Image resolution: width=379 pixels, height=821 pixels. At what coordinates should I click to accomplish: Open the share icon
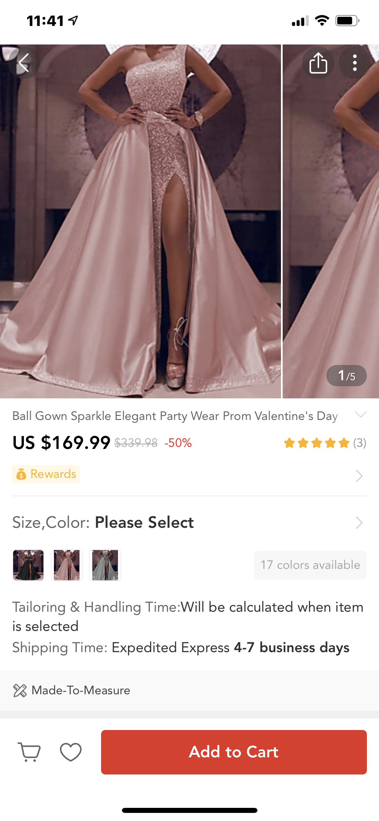point(318,63)
